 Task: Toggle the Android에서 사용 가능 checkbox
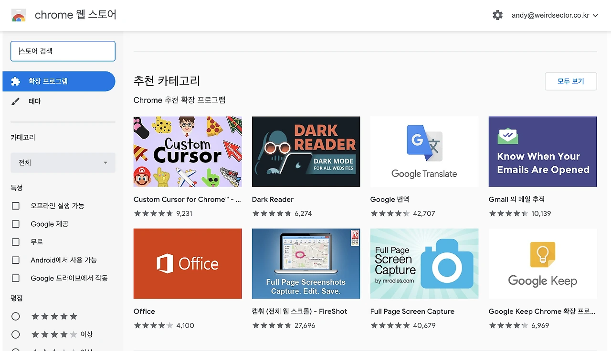coord(16,260)
